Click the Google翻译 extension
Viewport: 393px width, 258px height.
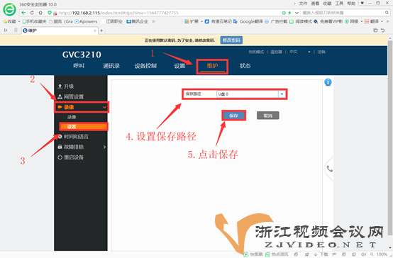tap(248, 21)
